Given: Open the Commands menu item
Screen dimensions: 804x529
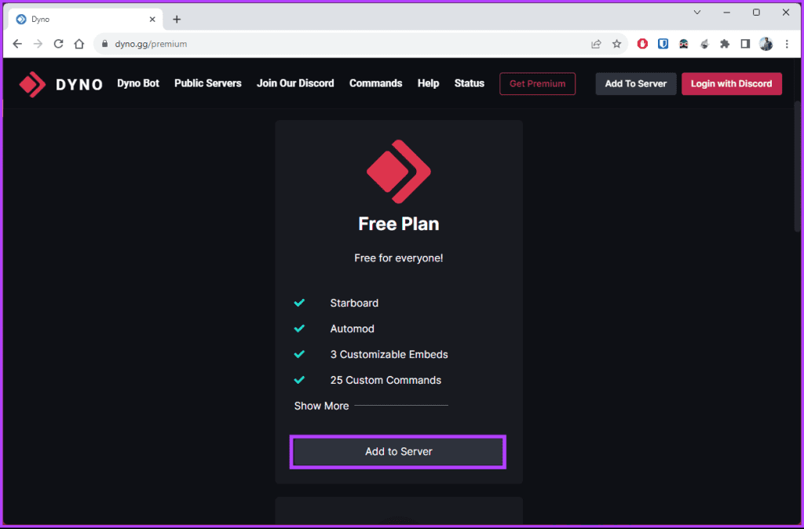Looking at the screenshot, I should point(375,83).
